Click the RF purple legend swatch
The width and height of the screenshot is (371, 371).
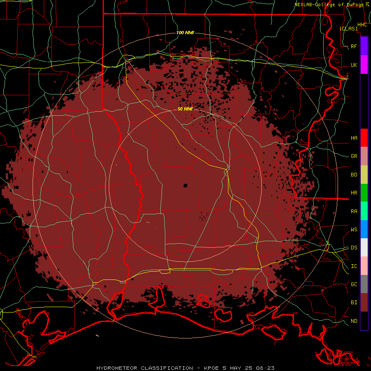click(x=364, y=46)
